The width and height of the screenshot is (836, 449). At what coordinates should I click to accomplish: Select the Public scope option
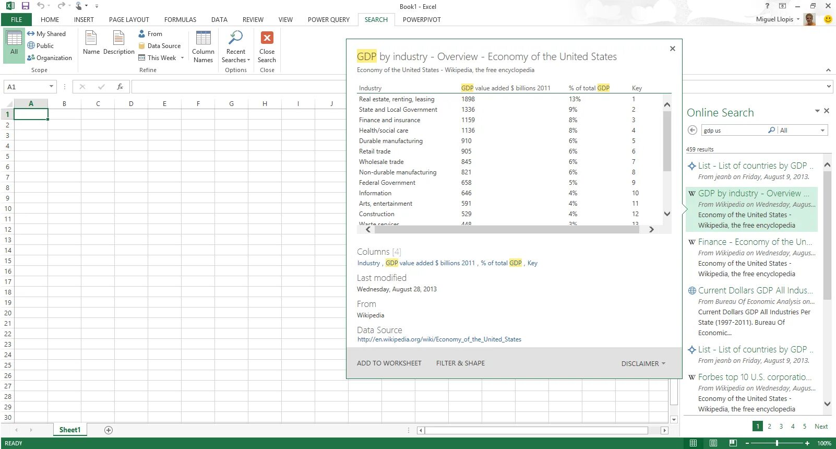coord(41,45)
